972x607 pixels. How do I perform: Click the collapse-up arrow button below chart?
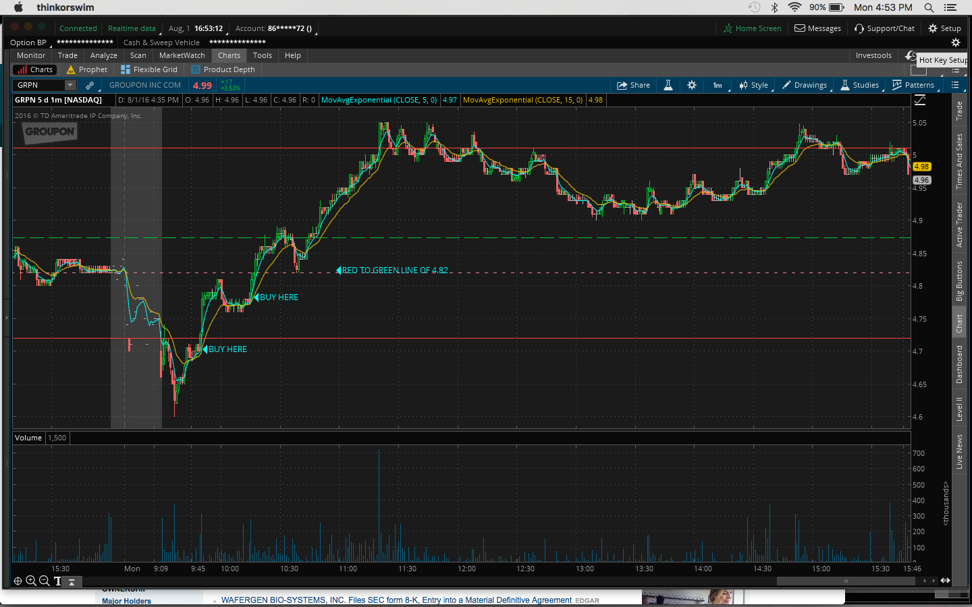point(72,581)
